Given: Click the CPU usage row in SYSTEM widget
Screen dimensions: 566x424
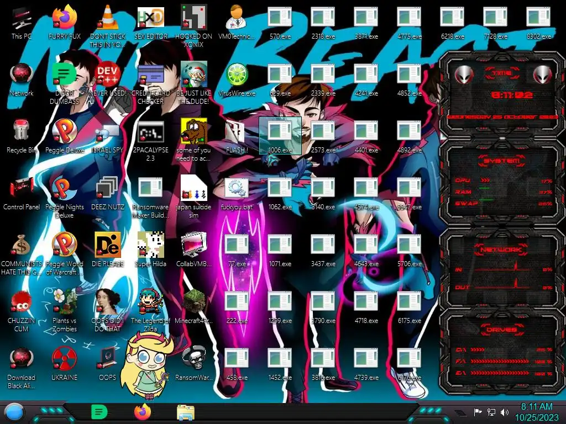Looking at the screenshot, I should tap(504, 181).
